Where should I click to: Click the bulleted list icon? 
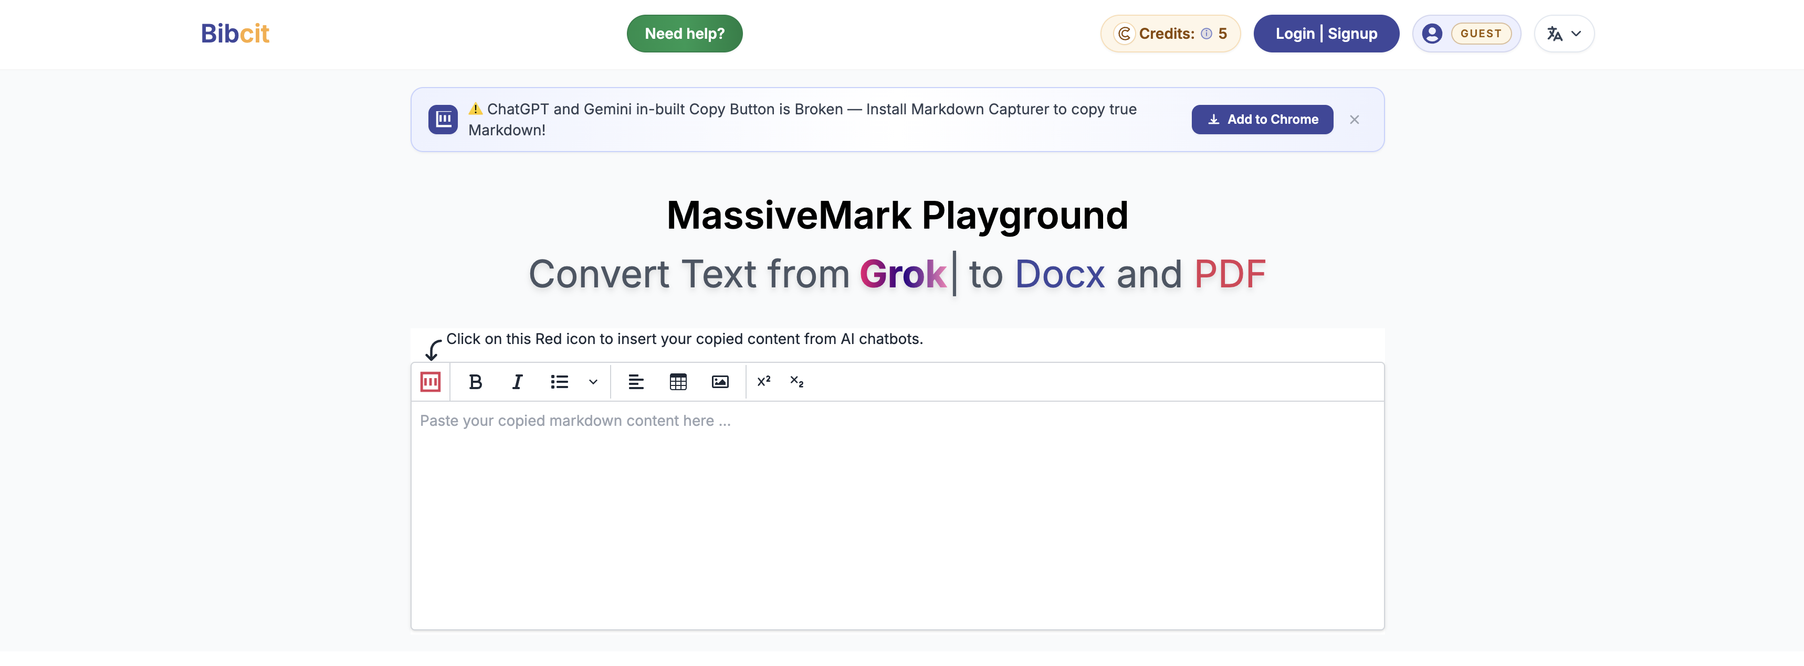pyautogui.click(x=559, y=382)
